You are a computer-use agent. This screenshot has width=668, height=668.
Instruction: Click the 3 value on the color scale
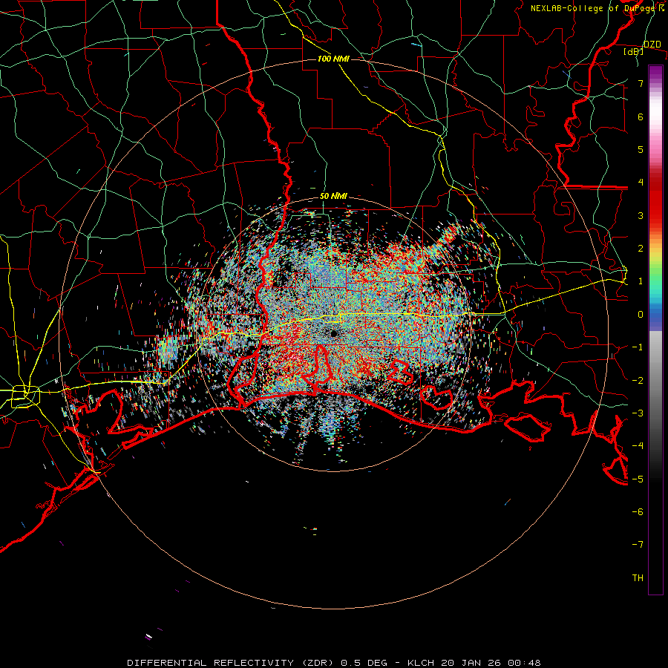point(641,215)
